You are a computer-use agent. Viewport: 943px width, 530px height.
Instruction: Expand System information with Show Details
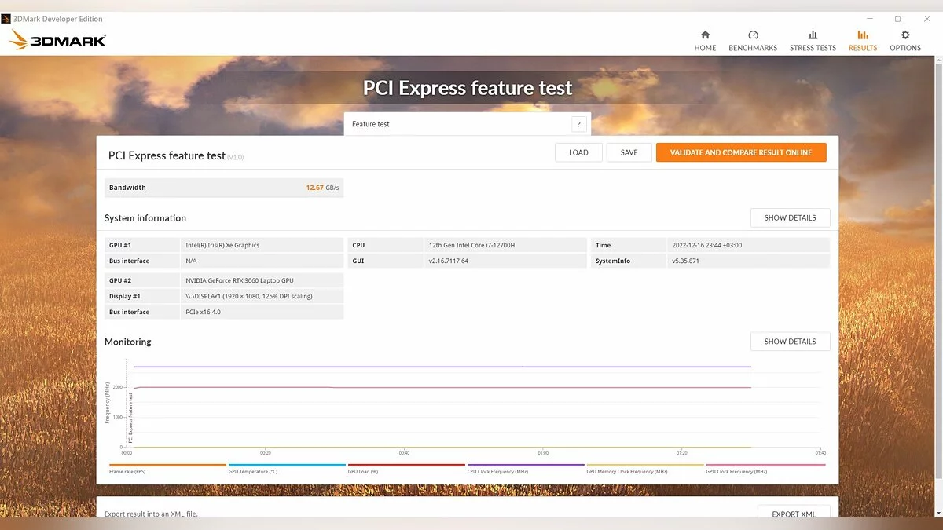pyautogui.click(x=790, y=217)
